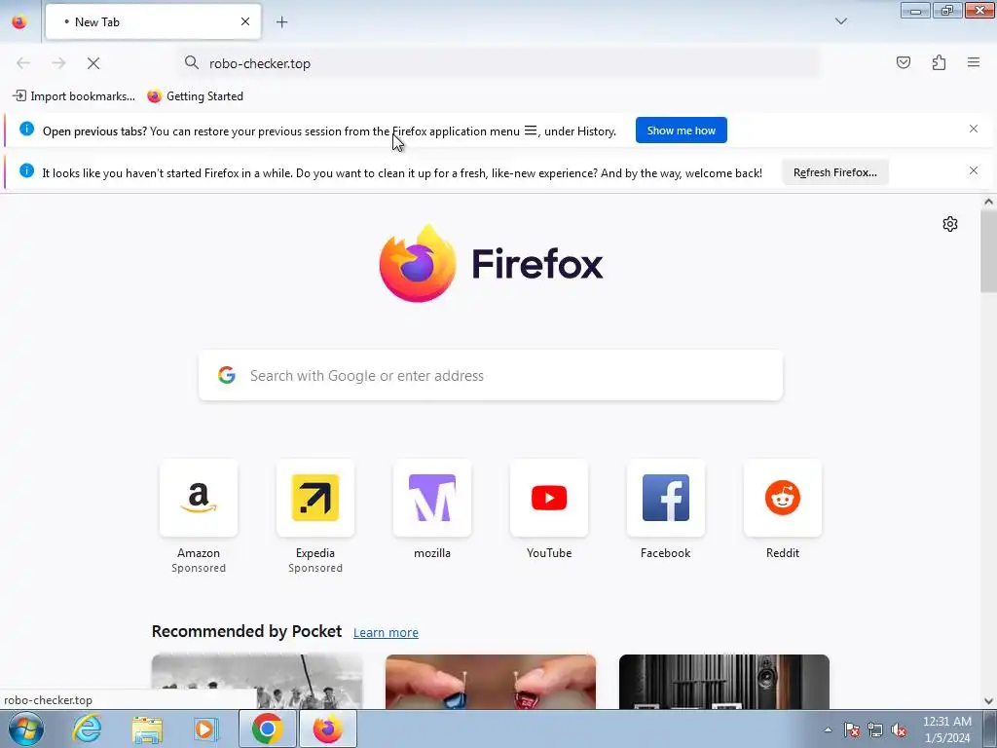The image size is (997, 748).
Task: Go back one page with back arrow
Action: (23, 63)
